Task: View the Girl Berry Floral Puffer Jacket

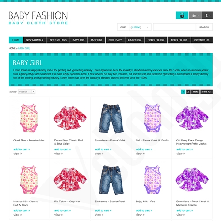Action: click(179, 154)
